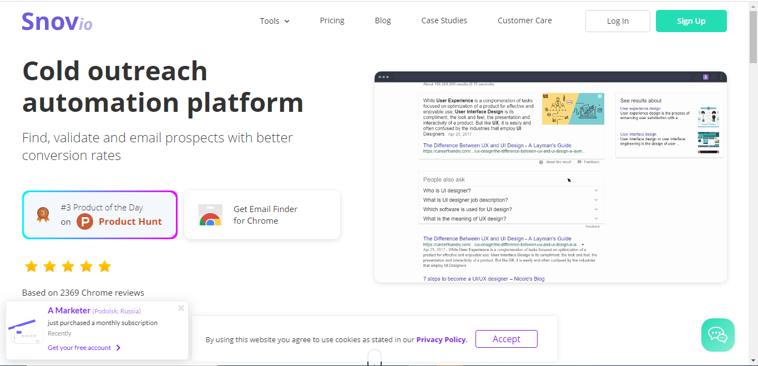Click the Log In button
The height and width of the screenshot is (366, 758).
click(618, 21)
